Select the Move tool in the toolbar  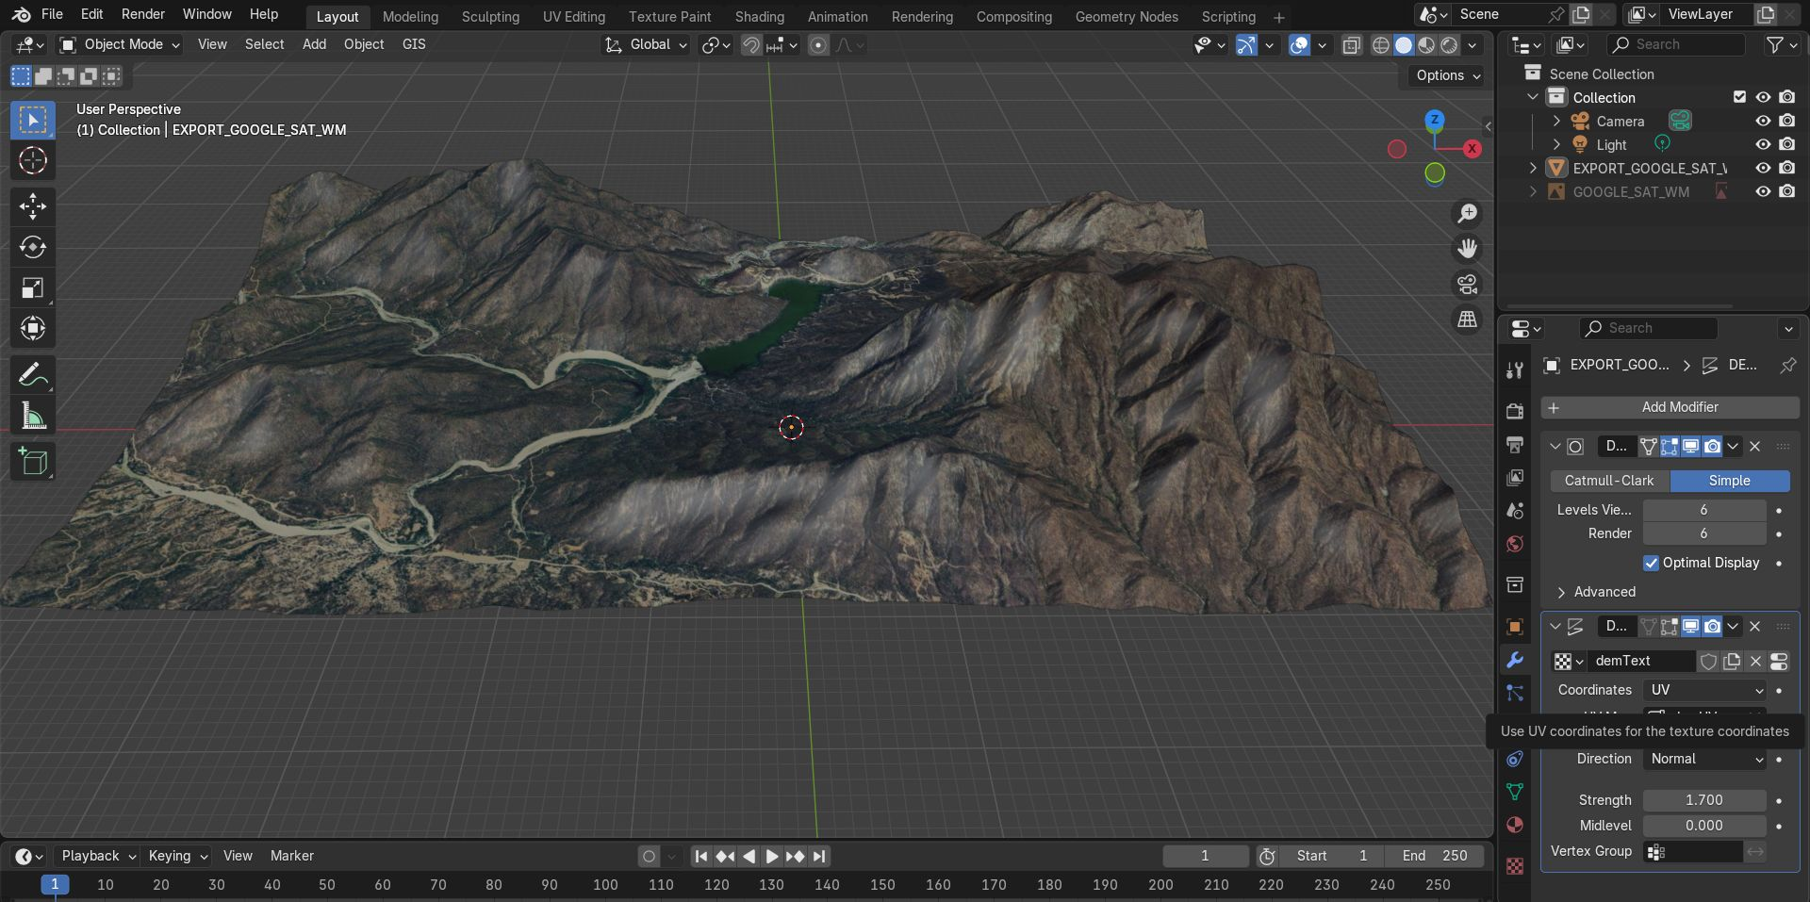pyautogui.click(x=33, y=206)
